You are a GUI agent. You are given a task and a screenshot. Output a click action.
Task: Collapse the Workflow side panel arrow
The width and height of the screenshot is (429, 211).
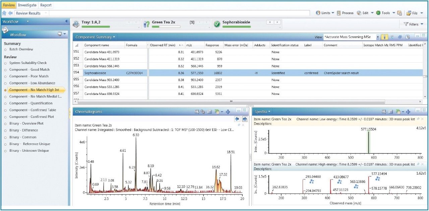pos(67,21)
